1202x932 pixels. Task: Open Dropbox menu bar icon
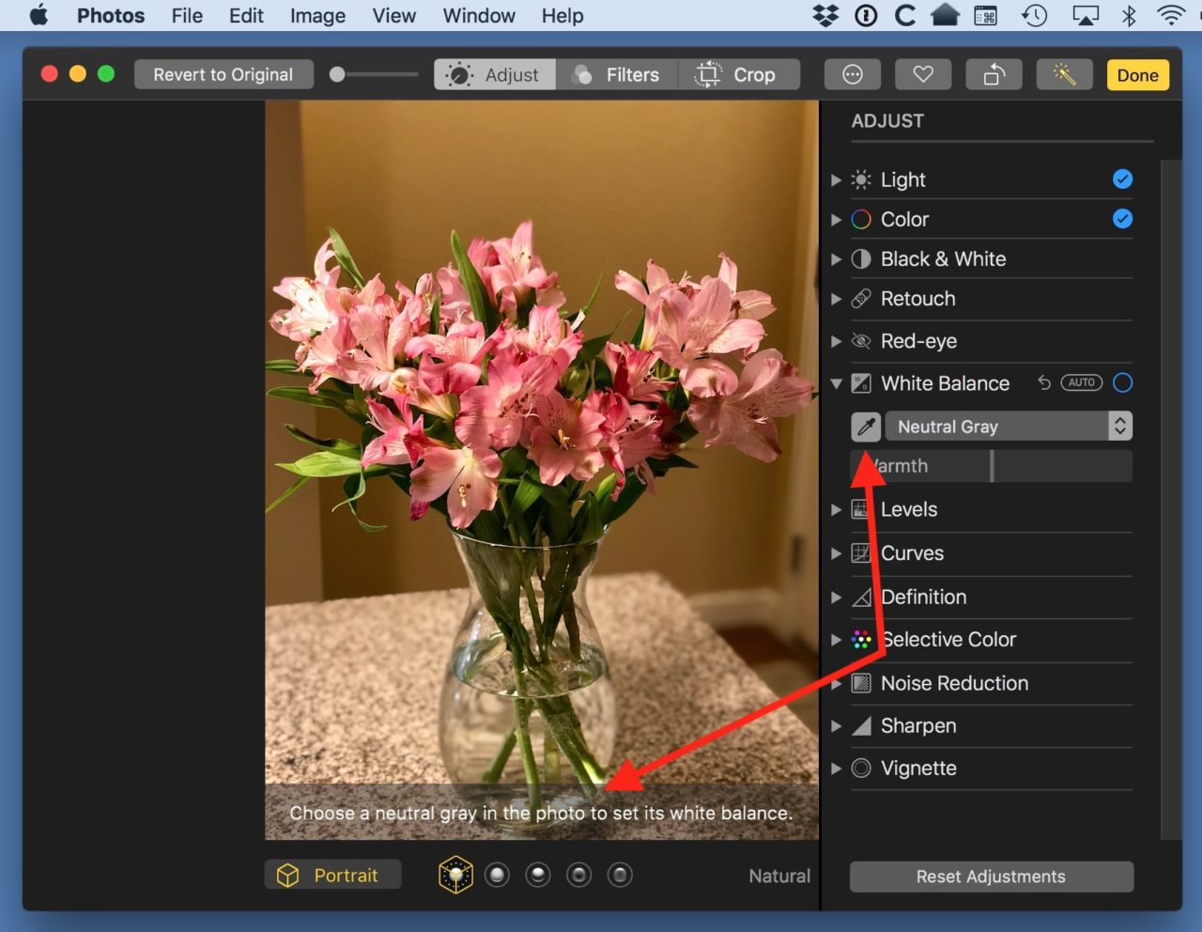click(825, 15)
